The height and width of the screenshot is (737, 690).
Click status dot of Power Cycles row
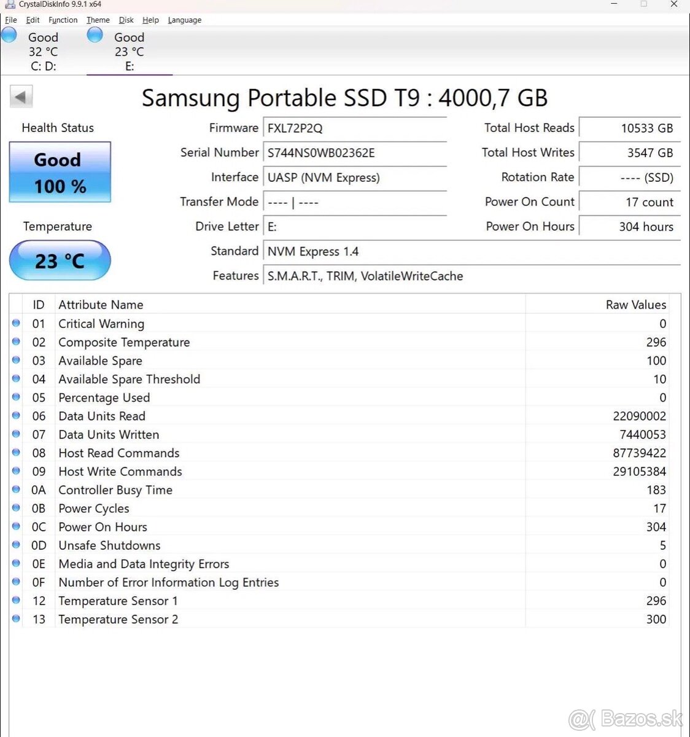[x=16, y=507]
